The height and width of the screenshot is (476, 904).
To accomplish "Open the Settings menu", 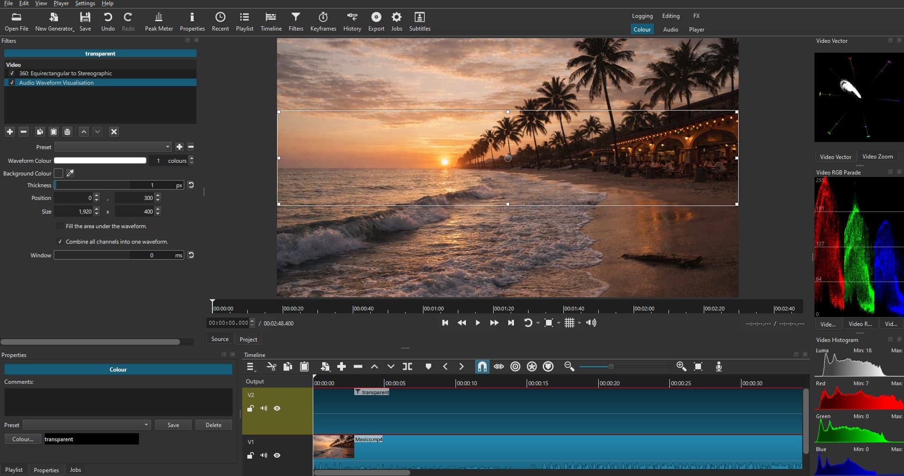I will pyautogui.click(x=85, y=3).
